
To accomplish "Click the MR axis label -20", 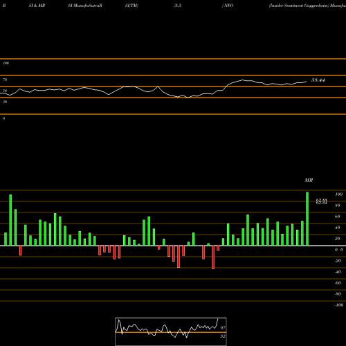I will click(338, 261).
